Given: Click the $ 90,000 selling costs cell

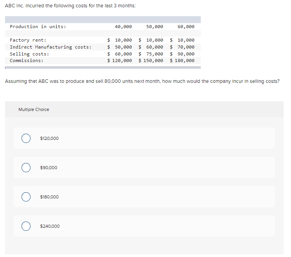Looking at the screenshot, I should click(x=182, y=54).
